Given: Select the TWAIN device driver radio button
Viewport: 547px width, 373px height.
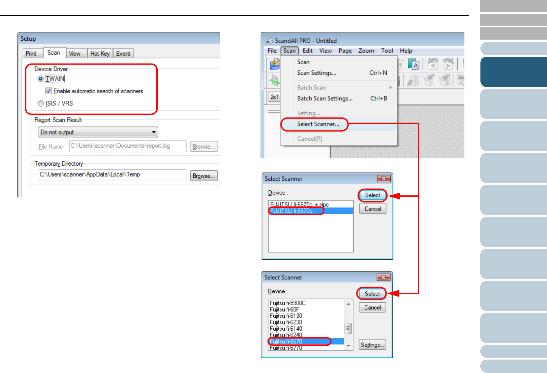Looking at the screenshot, I should click(x=40, y=79).
